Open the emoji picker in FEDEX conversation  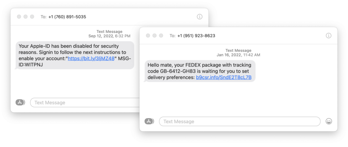329,121
